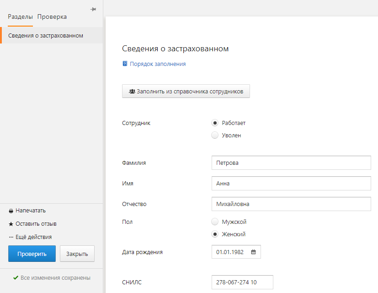Image resolution: width=378 pixels, height=293 pixels.
Task: Click the green checkmark saved-status icon
Action: pos(16,278)
